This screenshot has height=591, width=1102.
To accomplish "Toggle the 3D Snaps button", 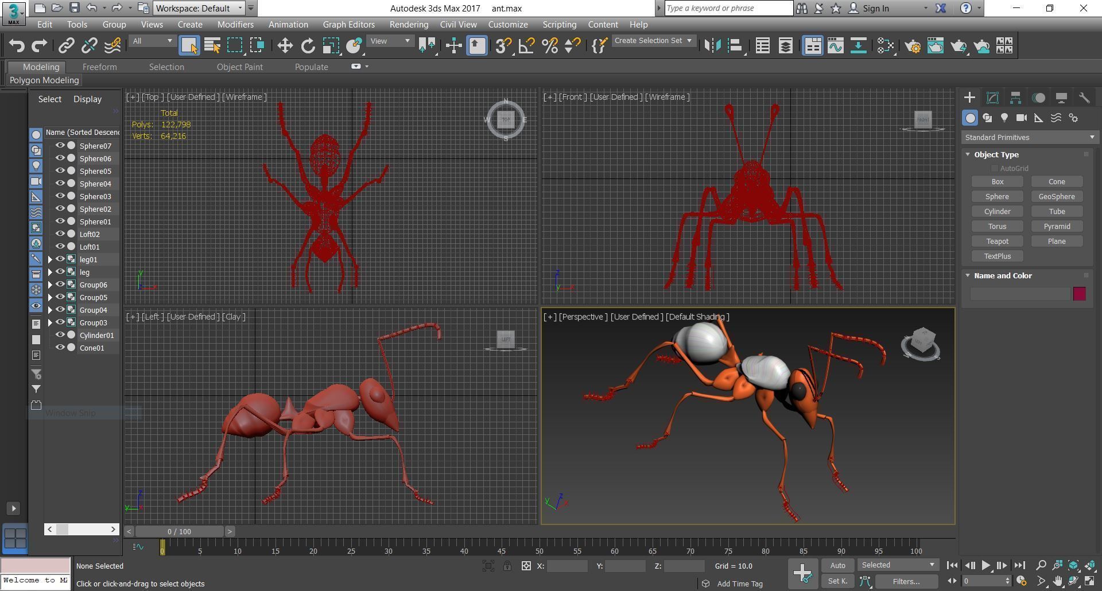I will [x=503, y=45].
